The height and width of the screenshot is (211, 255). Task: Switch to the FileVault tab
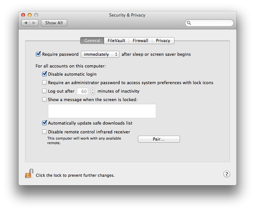tap(116, 41)
